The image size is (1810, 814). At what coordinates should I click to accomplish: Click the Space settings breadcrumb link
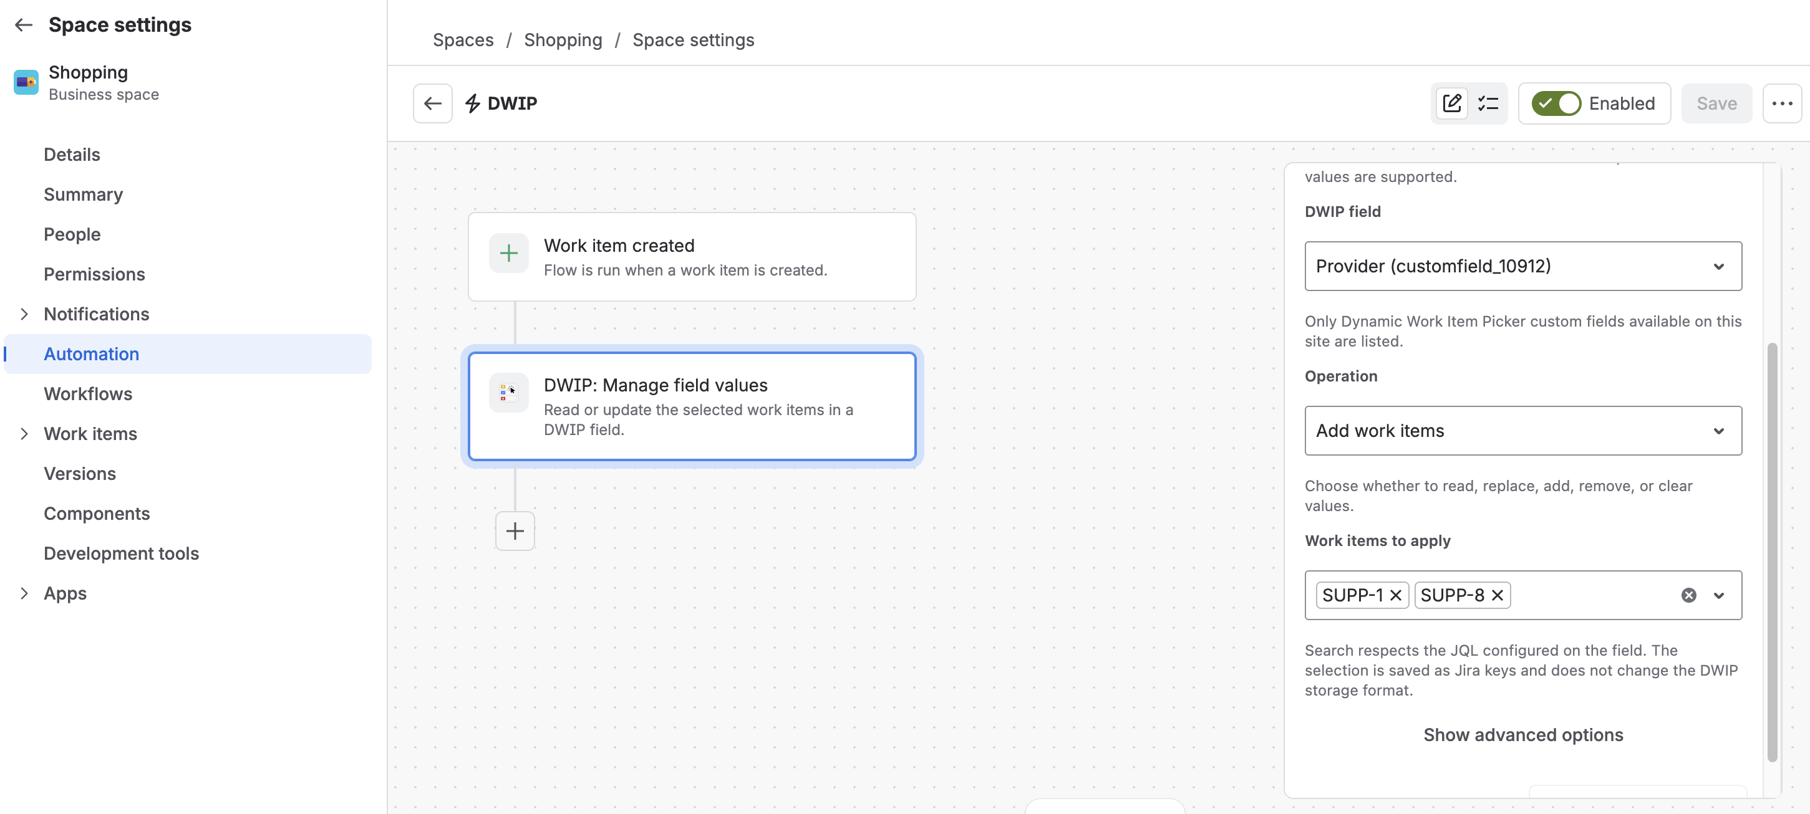(x=693, y=40)
